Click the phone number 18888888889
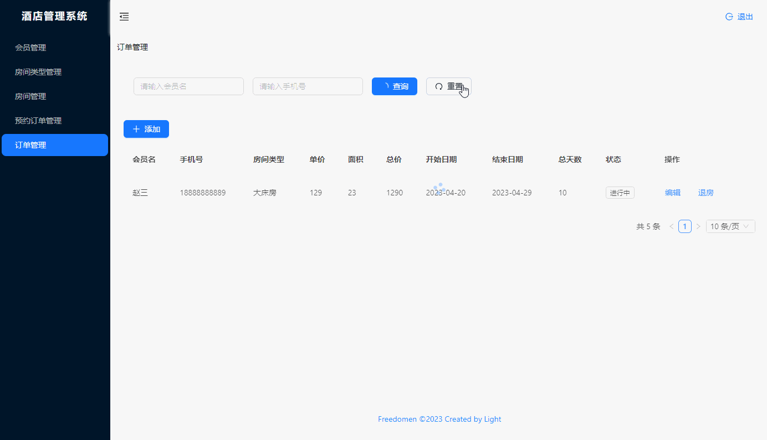Image resolution: width=767 pixels, height=440 pixels. (x=203, y=193)
